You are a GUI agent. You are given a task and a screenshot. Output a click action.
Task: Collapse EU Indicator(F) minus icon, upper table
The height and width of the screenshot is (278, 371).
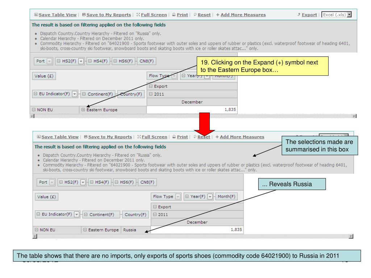(x=36, y=94)
